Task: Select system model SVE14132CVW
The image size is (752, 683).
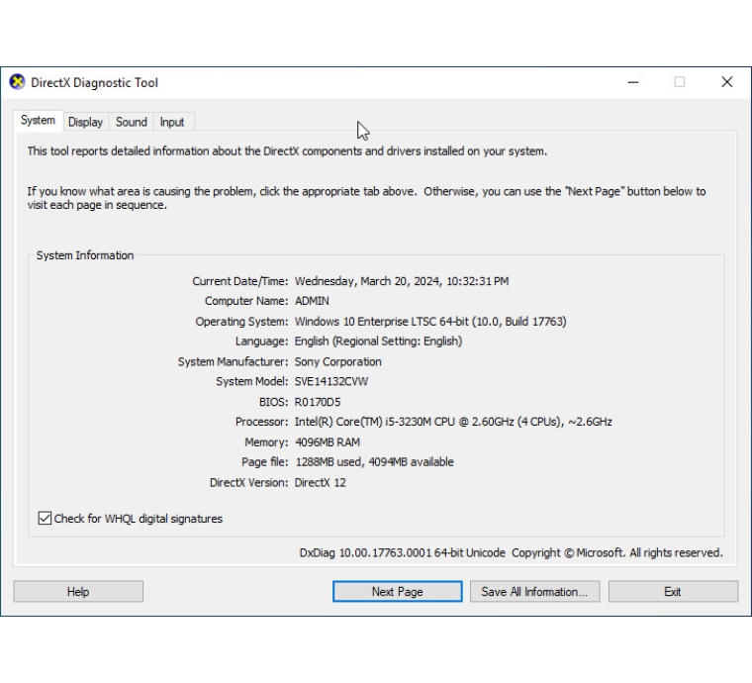Action: pyautogui.click(x=331, y=382)
